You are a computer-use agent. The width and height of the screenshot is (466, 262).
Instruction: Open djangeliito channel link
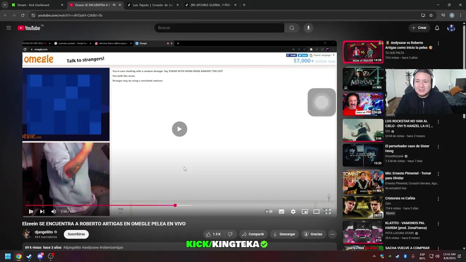coord(44,232)
